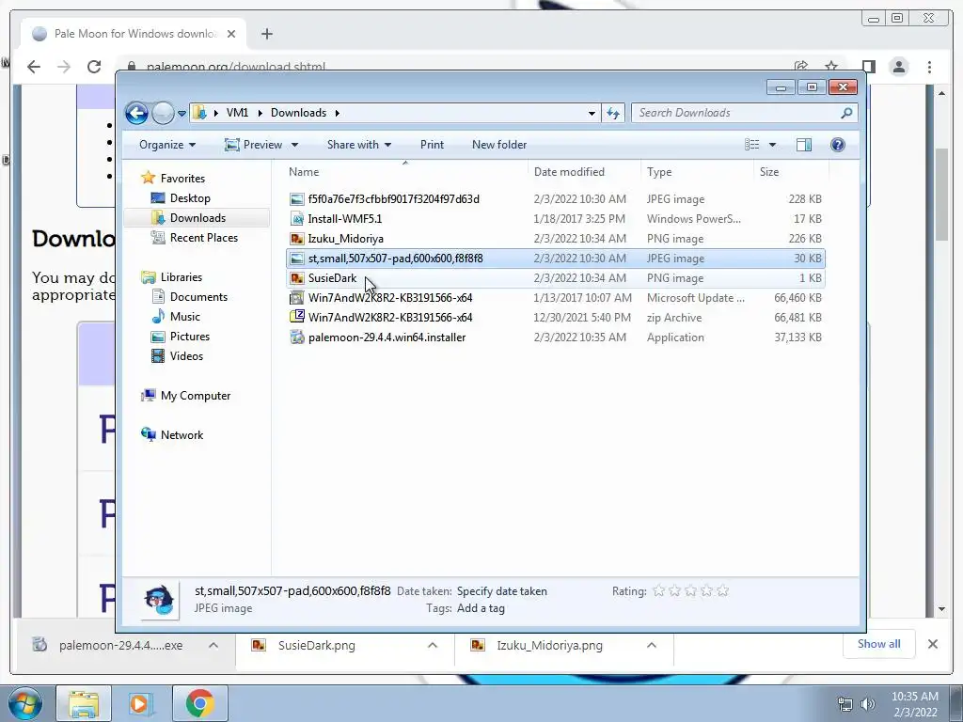Select My Computer in navigation pane

[x=196, y=396]
